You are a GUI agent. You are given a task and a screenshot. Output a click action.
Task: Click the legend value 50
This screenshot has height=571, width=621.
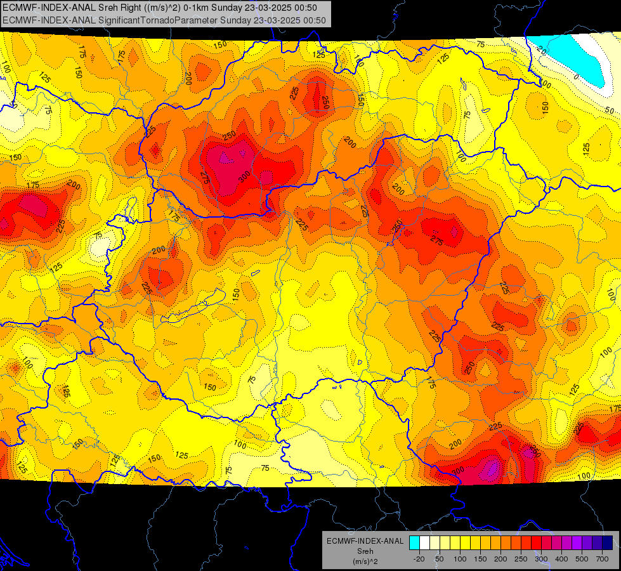(x=439, y=559)
